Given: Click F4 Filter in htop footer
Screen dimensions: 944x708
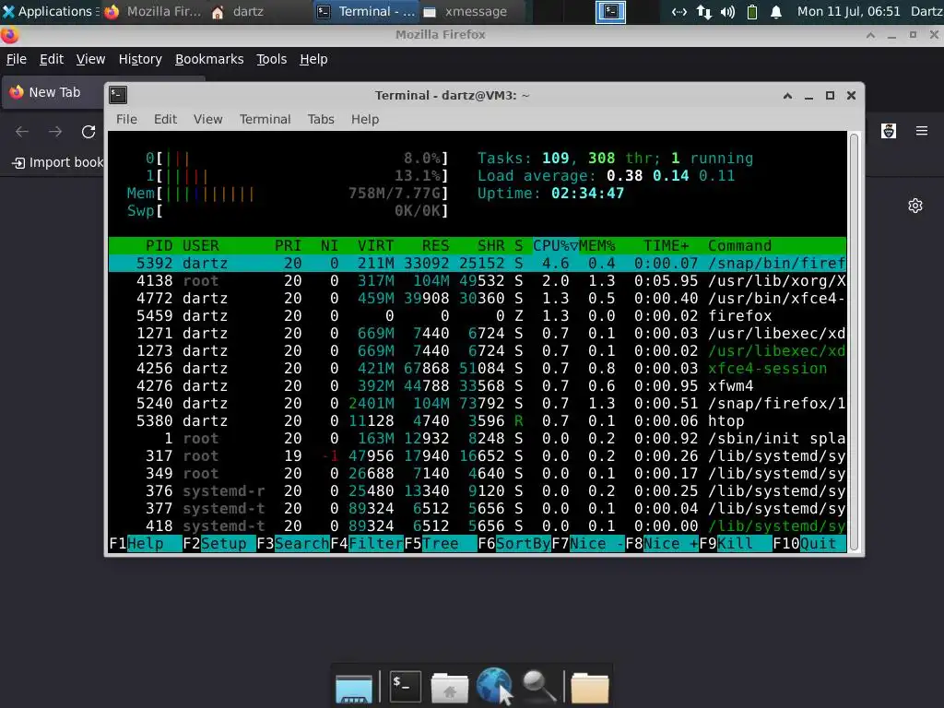Looking at the screenshot, I should [367, 544].
